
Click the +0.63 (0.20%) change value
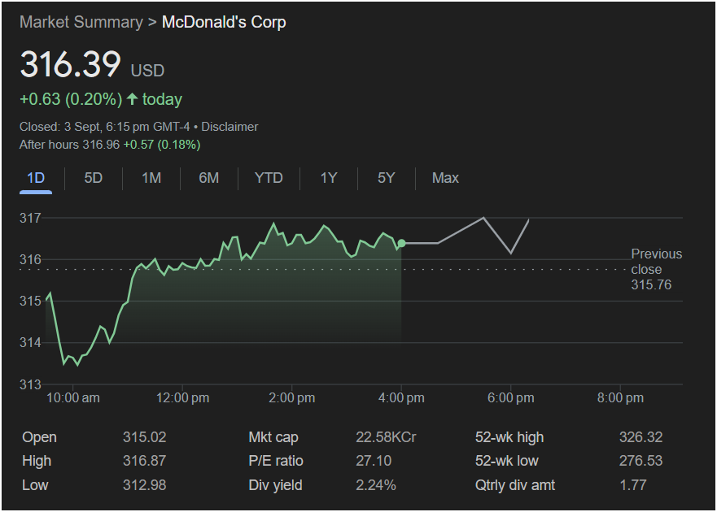(71, 99)
